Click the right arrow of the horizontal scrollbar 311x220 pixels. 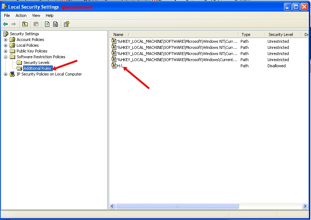click(x=305, y=206)
